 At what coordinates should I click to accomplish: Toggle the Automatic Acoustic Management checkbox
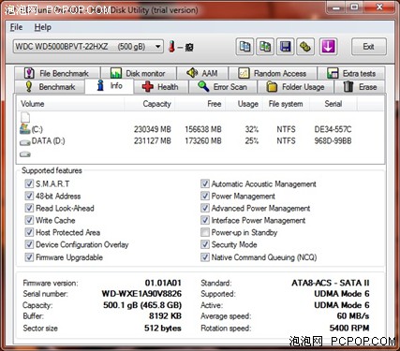point(205,183)
